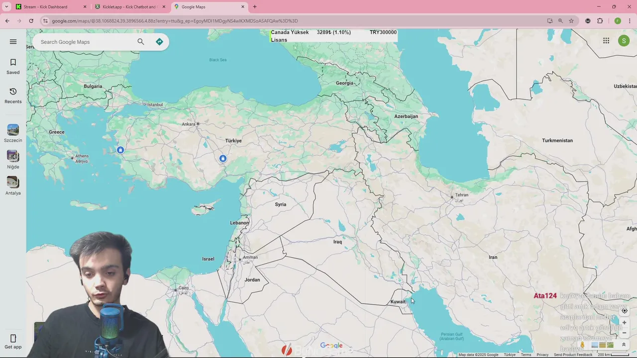Click the saved pin in central Türkiye
Image resolution: width=637 pixels, height=358 pixels.
223,158
